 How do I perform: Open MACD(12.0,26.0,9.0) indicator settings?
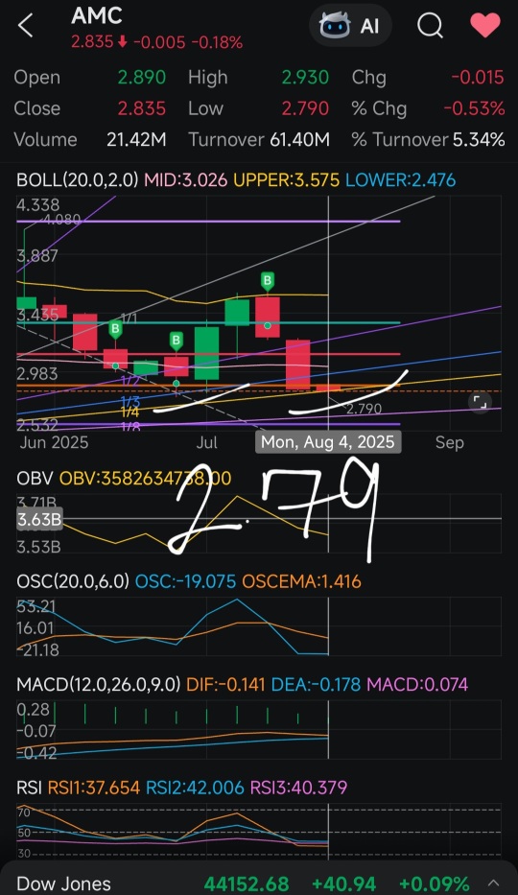pyautogui.click(x=98, y=684)
